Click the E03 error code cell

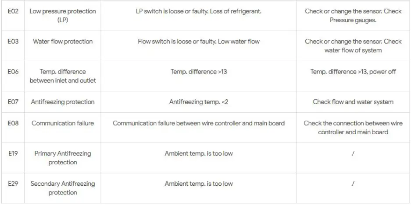point(13,42)
